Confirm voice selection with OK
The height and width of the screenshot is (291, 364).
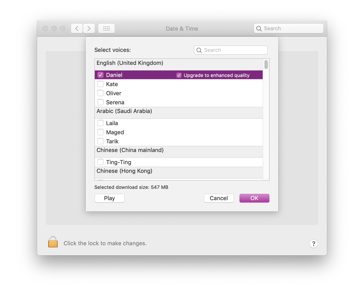(x=254, y=198)
